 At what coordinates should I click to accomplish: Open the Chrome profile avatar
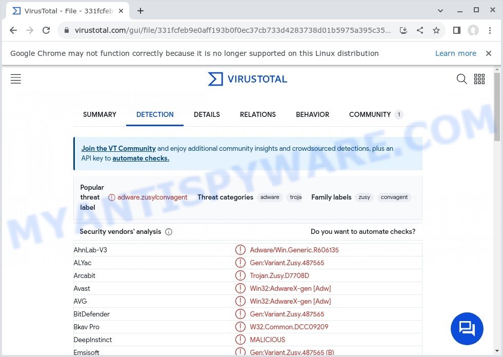click(x=473, y=30)
